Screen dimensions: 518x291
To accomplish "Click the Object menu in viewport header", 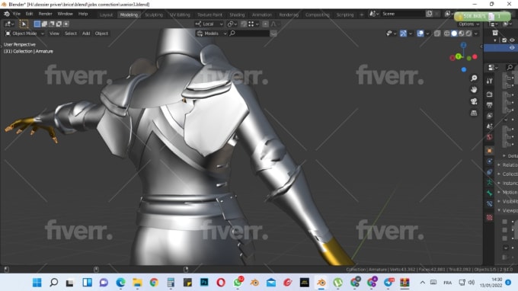I will [101, 34].
